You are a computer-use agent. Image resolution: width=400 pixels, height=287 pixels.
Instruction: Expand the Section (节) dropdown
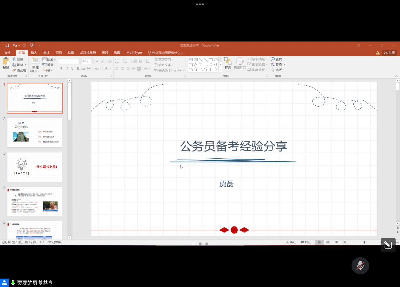[x=48, y=71]
